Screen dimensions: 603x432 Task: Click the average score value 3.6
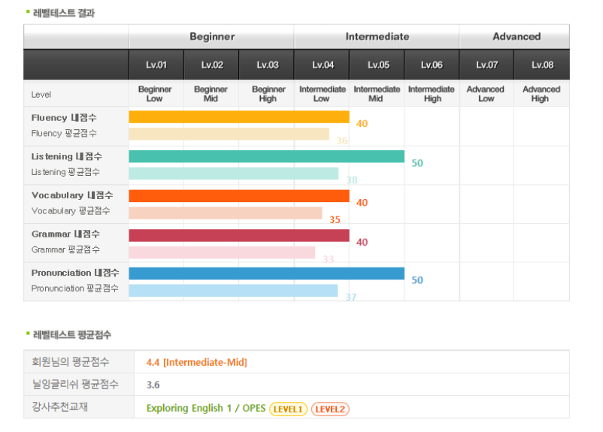pos(153,385)
